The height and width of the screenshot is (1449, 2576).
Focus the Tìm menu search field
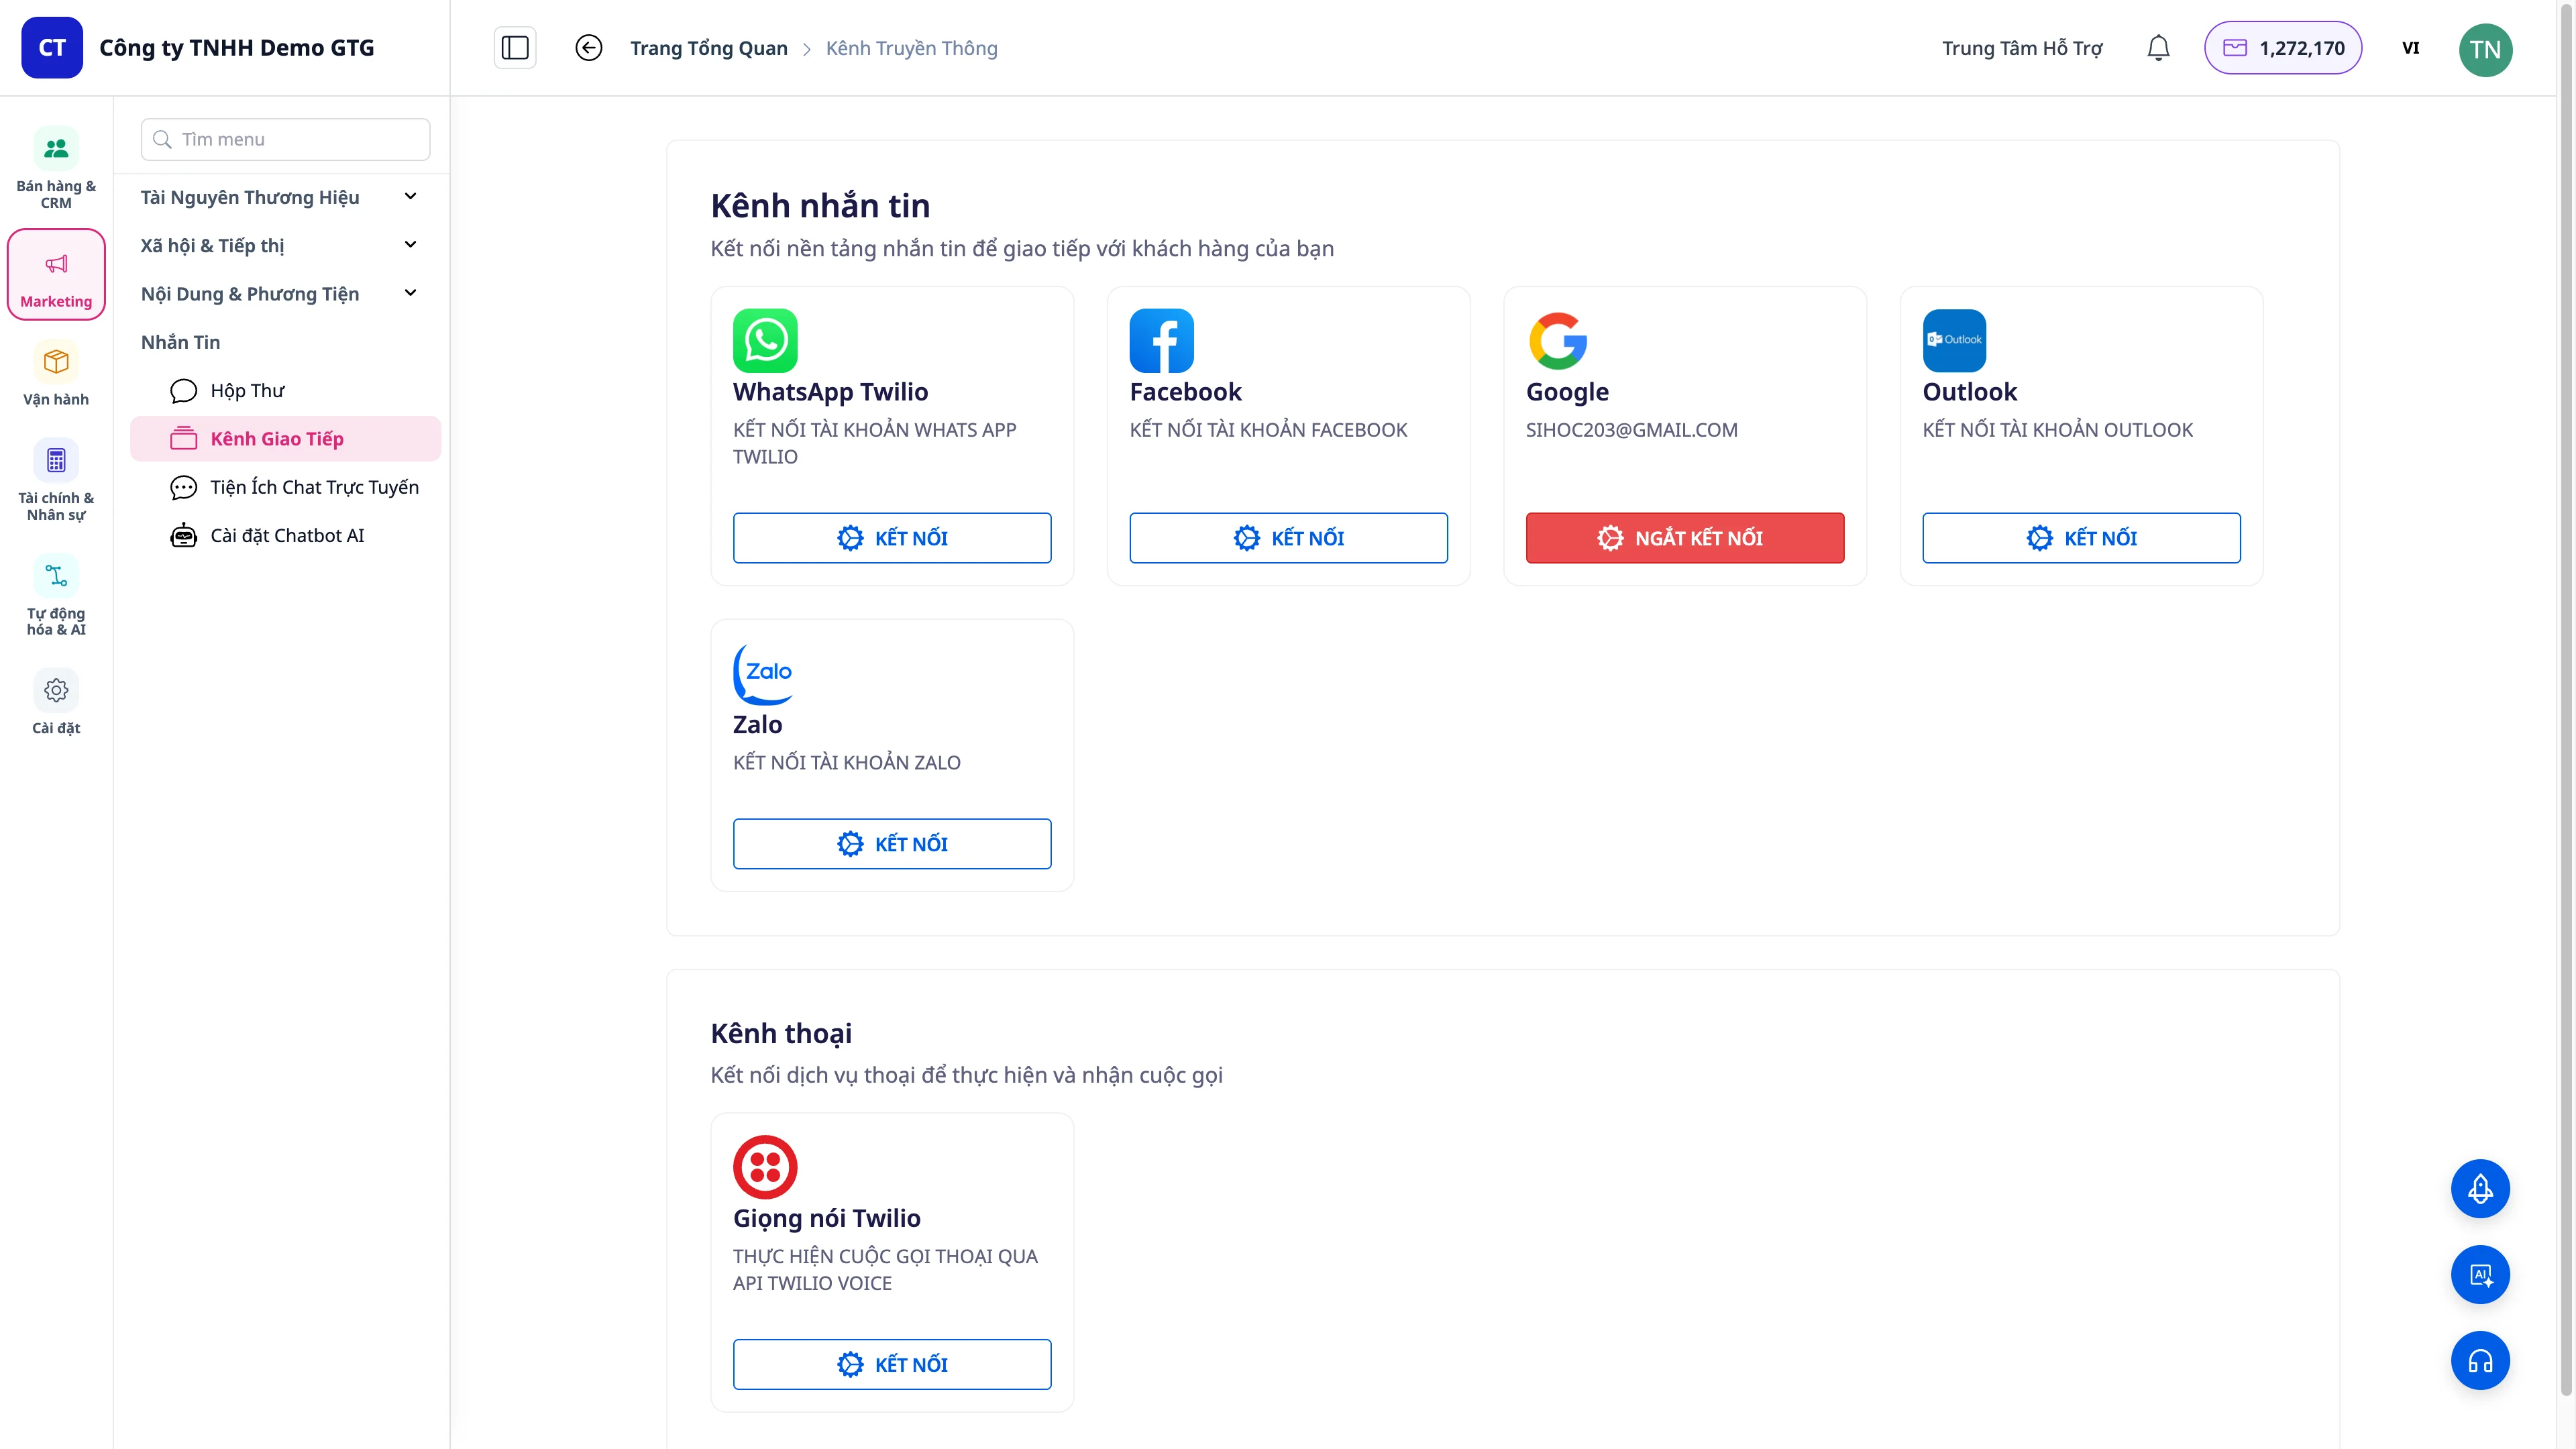285,139
